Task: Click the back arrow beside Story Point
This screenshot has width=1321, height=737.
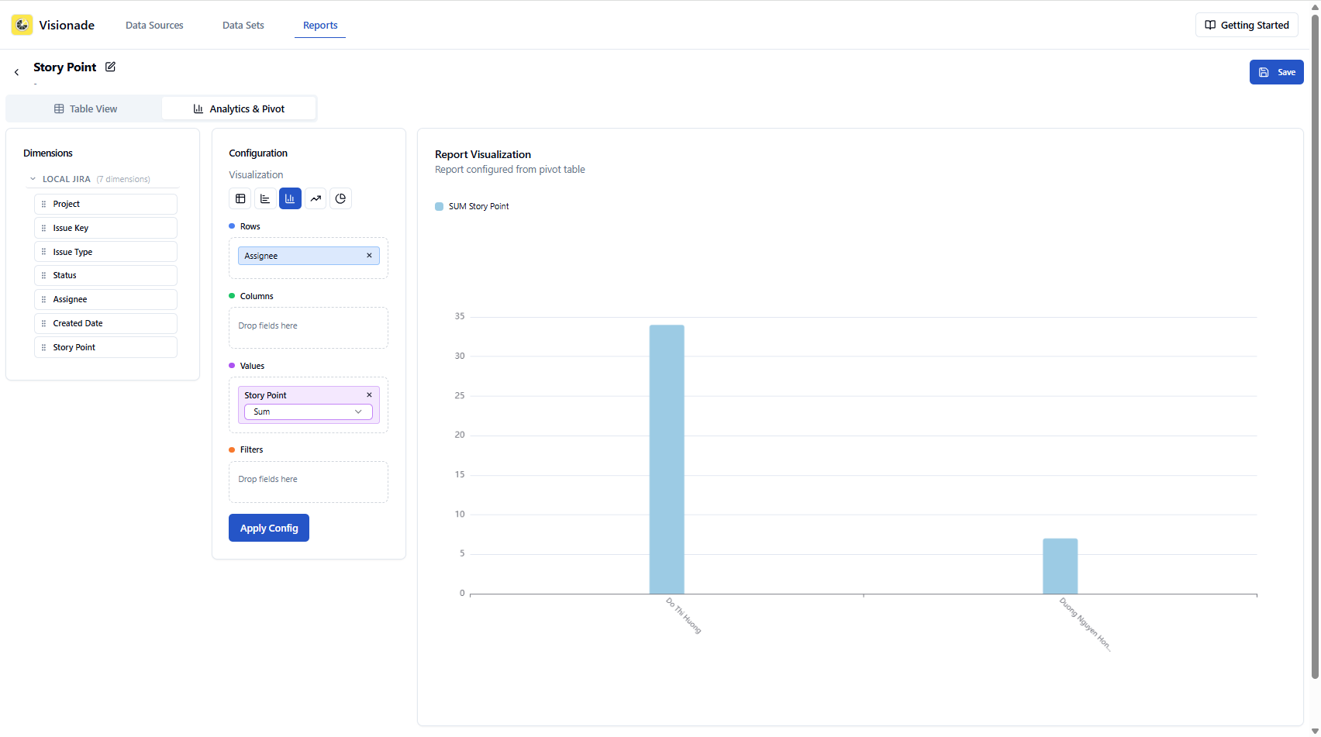Action: (16, 71)
